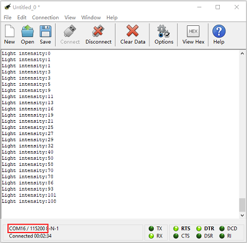Click the DSR status LED
Viewport: 247px width, 243px height.
pos(199,236)
